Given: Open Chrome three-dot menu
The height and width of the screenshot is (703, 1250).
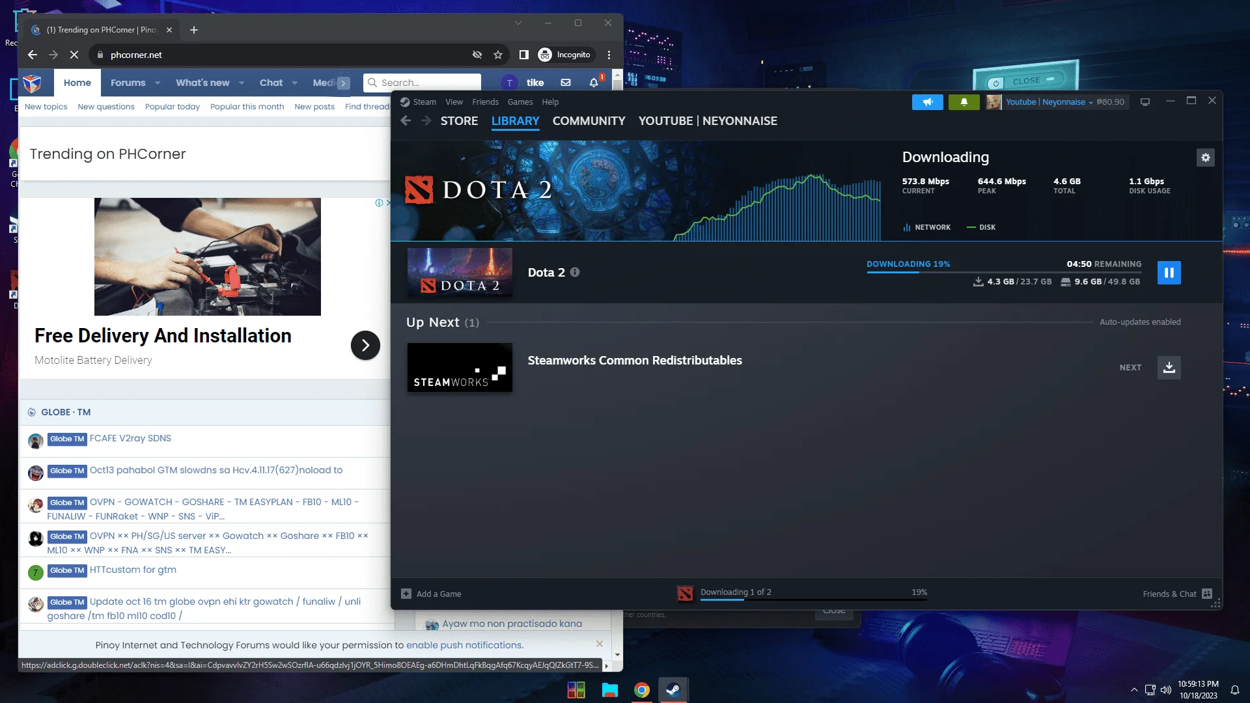Looking at the screenshot, I should click(609, 55).
